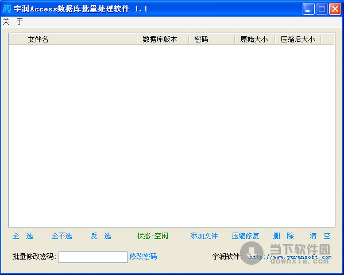
Task: Click 添加文件 to add files
Action: (x=204, y=236)
